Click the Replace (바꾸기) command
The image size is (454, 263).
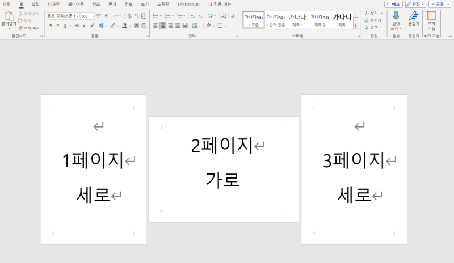tap(373, 20)
